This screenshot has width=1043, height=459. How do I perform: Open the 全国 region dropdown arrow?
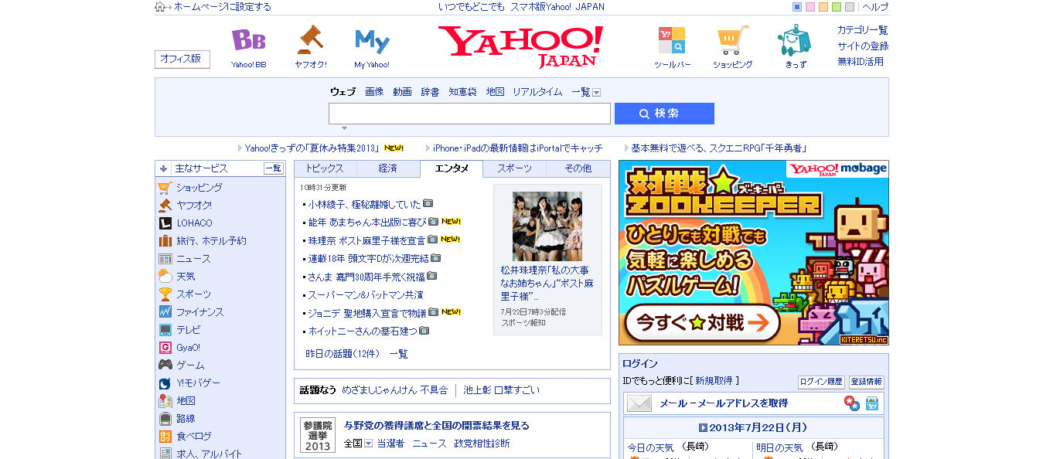click(369, 444)
